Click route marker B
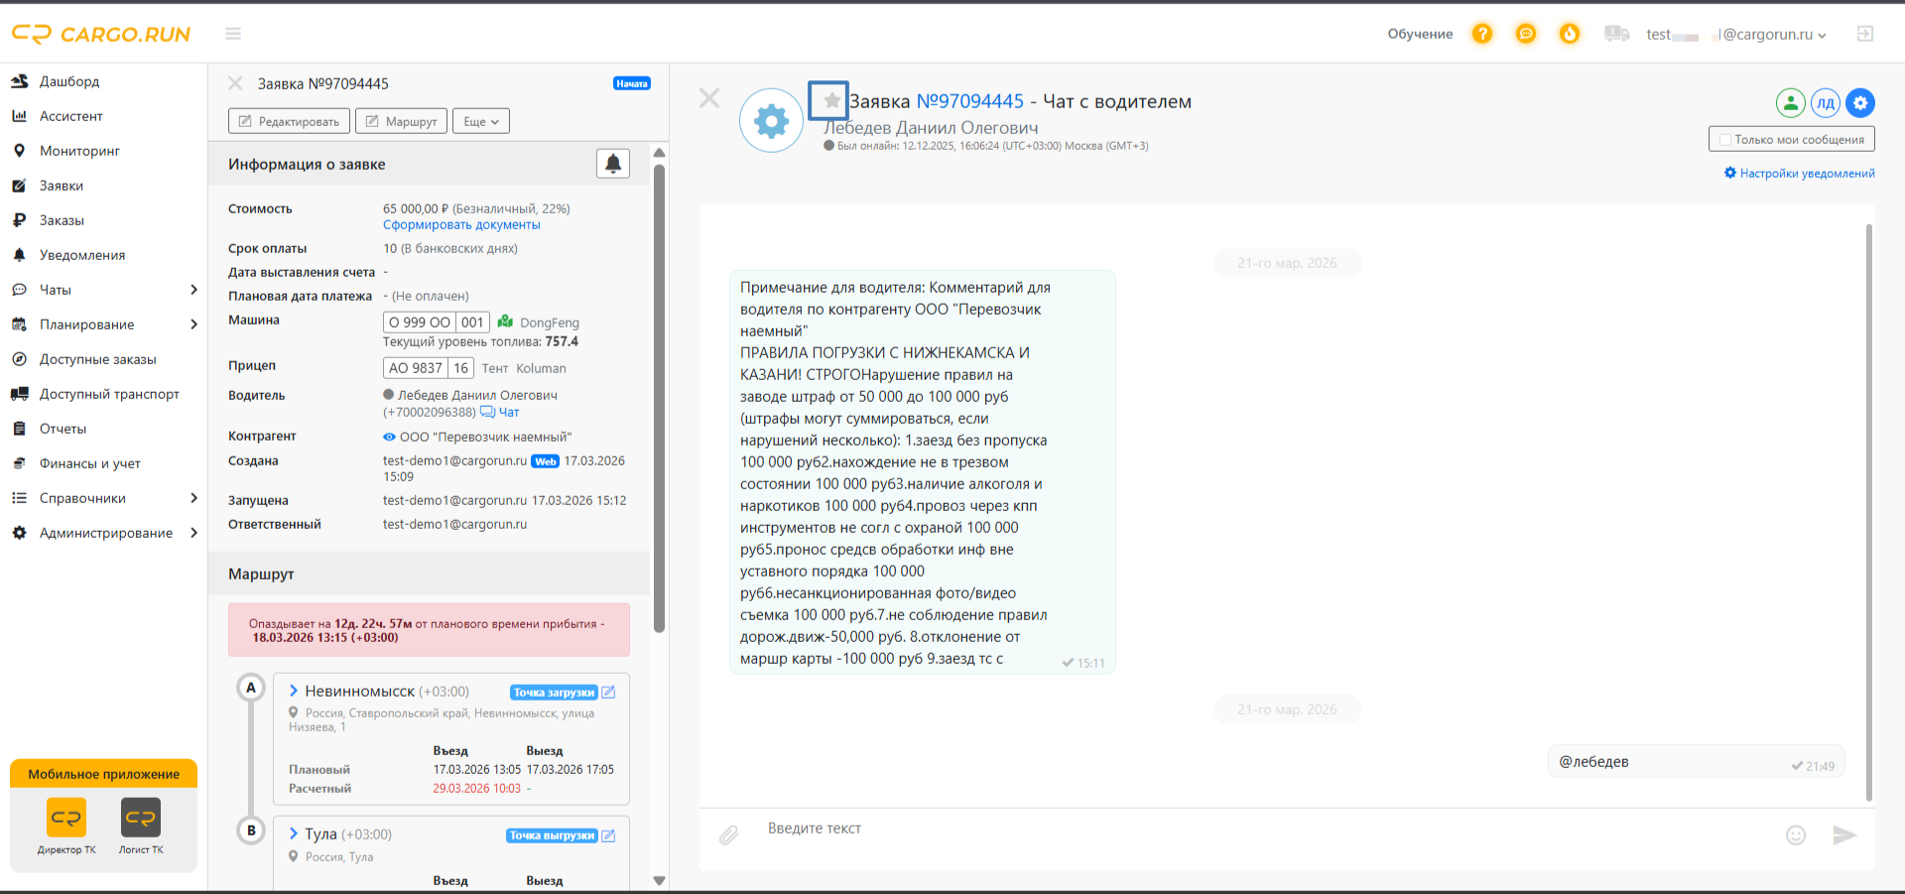This screenshot has height=894, width=1905. (251, 830)
